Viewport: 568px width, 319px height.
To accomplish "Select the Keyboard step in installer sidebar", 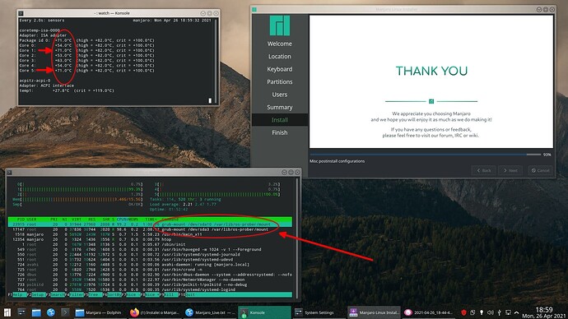I will click(x=280, y=69).
